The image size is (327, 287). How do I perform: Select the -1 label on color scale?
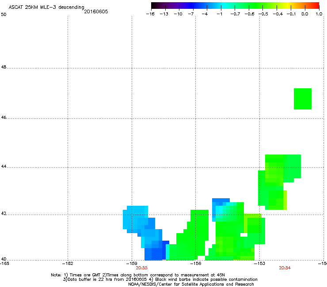point(220,14)
